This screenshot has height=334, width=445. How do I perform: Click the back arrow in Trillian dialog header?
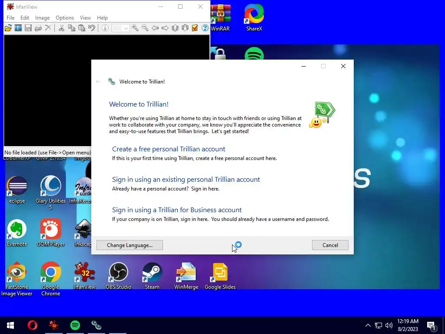98,82
